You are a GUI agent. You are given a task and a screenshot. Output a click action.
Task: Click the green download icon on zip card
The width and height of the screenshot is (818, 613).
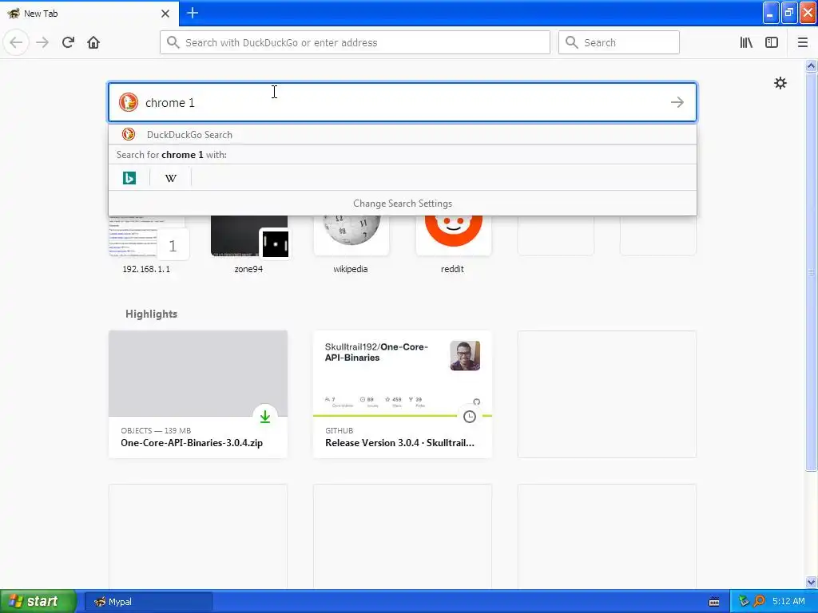pyautogui.click(x=265, y=417)
